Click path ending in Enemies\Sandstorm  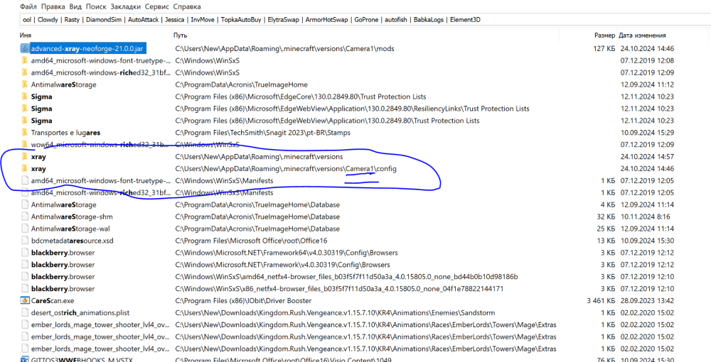[335, 313]
